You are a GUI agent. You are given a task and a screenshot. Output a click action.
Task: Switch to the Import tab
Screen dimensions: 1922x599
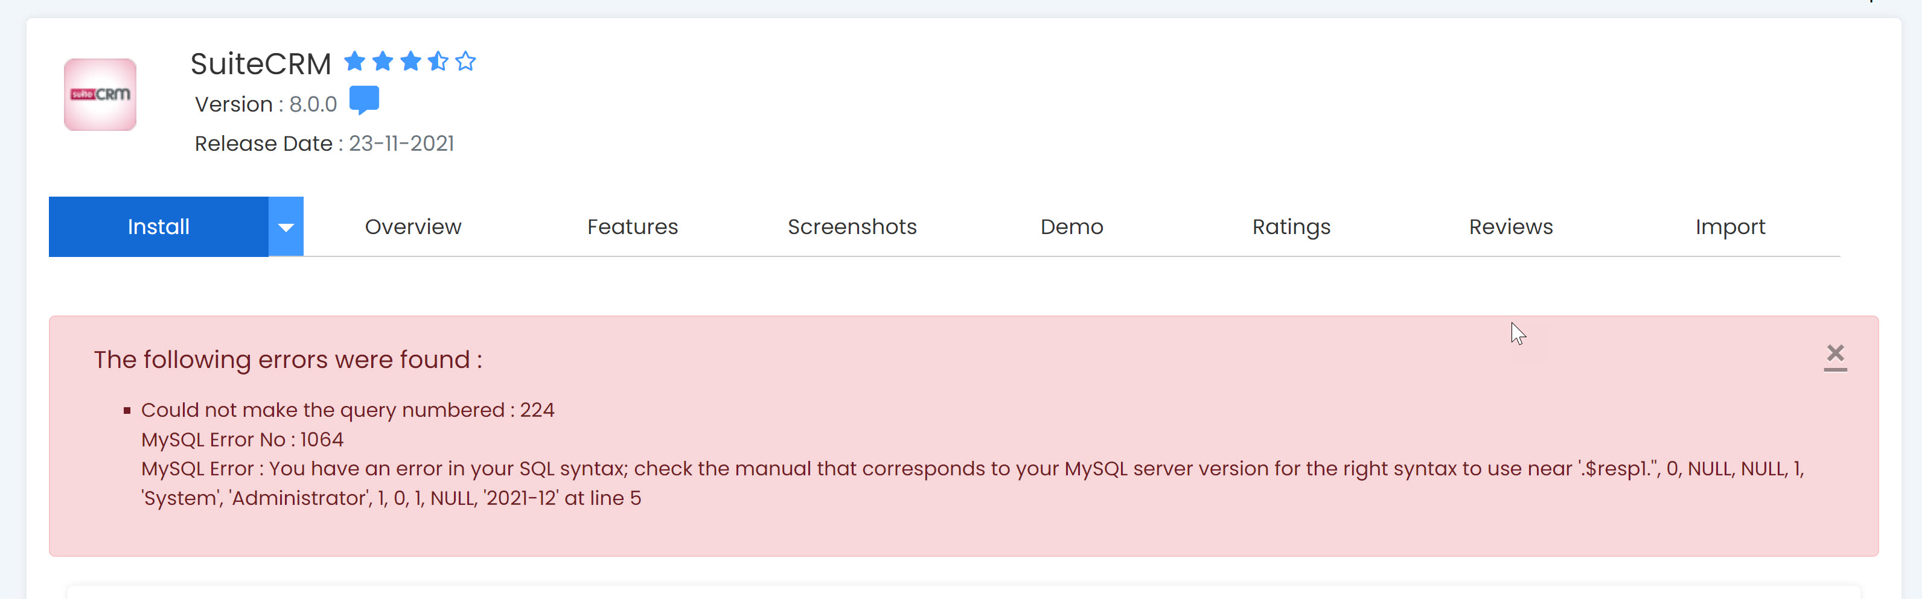1730,227
